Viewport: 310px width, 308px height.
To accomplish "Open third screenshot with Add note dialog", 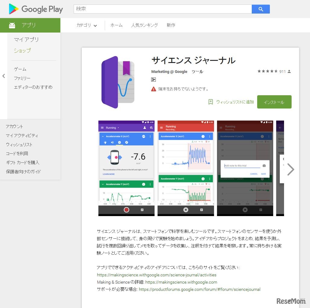I will [x=245, y=168].
